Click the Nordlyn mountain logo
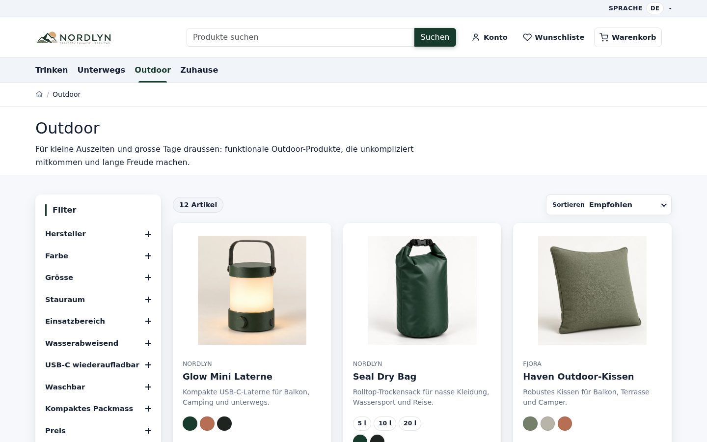Screen dimensions: 707x442 (x=74, y=38)
